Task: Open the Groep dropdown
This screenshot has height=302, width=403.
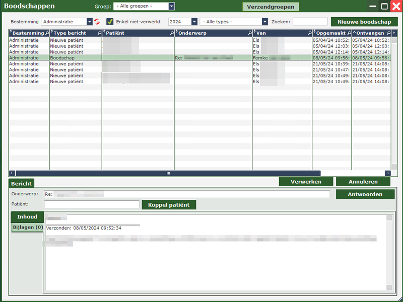Action: click(171, 7)
